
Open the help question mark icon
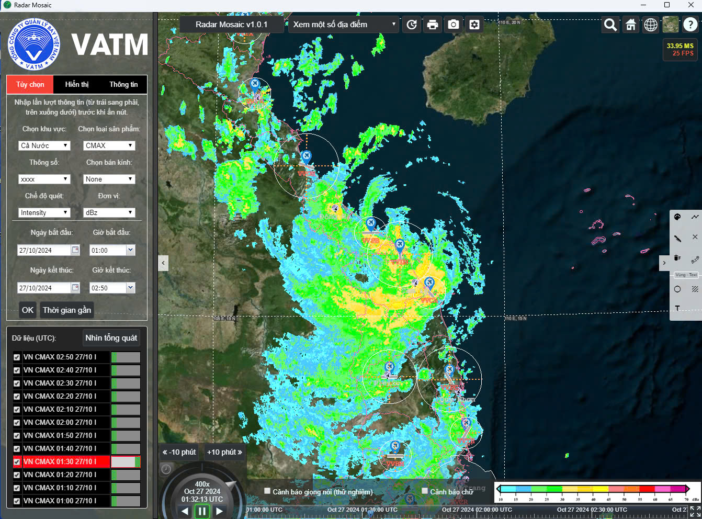coord(690,25)
